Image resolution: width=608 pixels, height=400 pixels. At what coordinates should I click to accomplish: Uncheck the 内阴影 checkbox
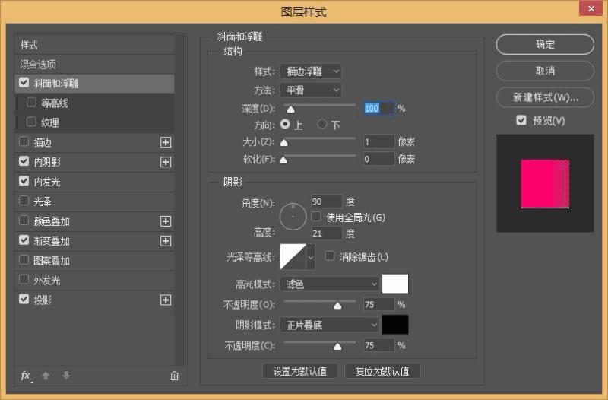click(x=24, y=161)
